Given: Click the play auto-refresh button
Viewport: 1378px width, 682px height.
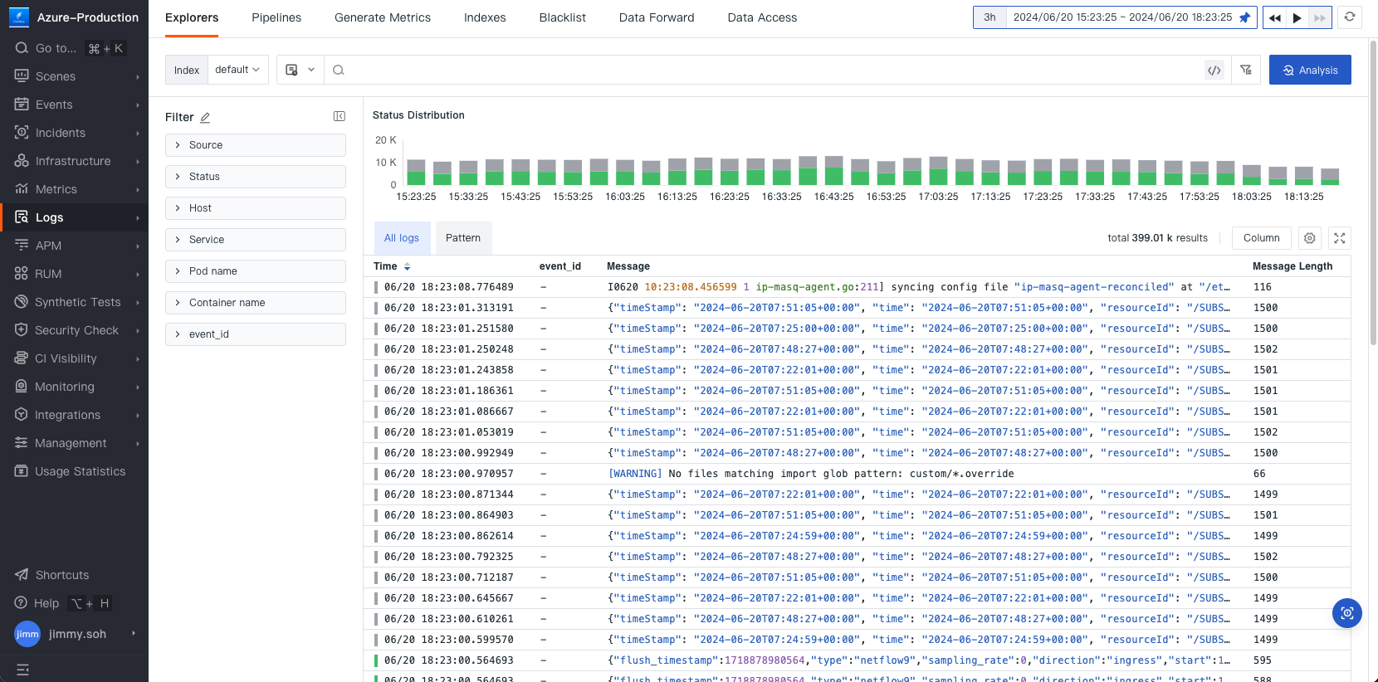Looking at the screenshot, I should 1297,17.
